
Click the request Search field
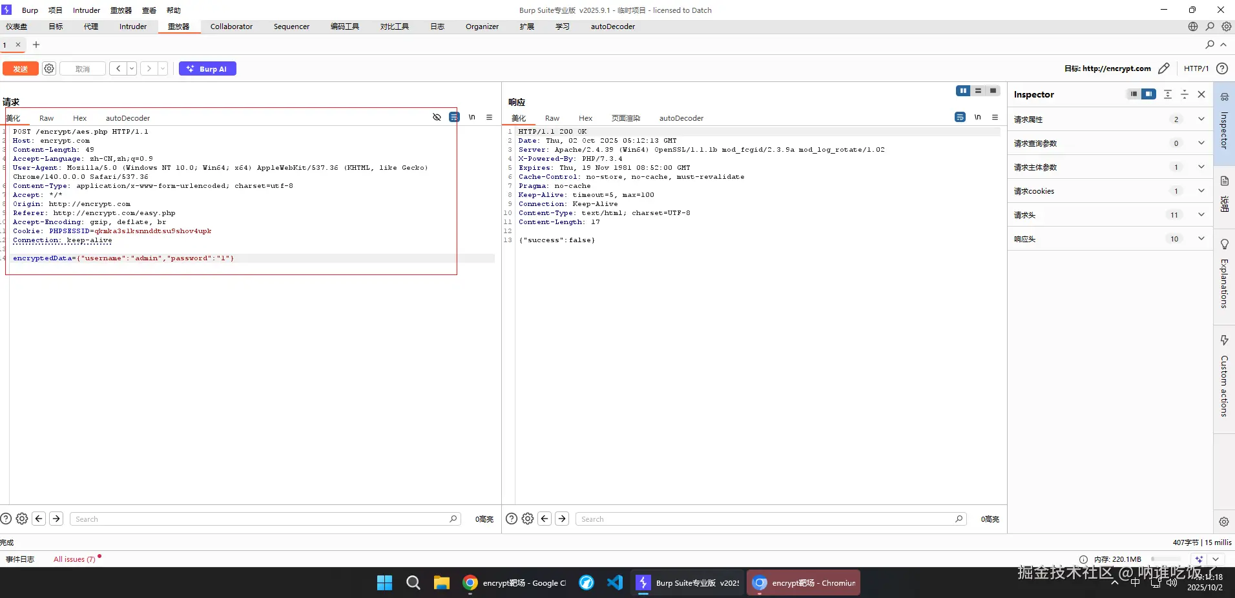[x=265, y=519]
